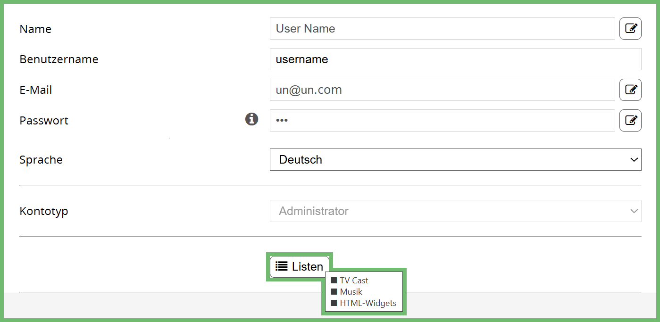Choose the HTML-Widgets entry text
The width and height of the screenshot is (660, 322).
tap(368, 303)
